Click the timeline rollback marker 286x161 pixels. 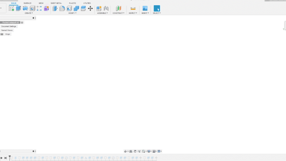tap(10, 158)
